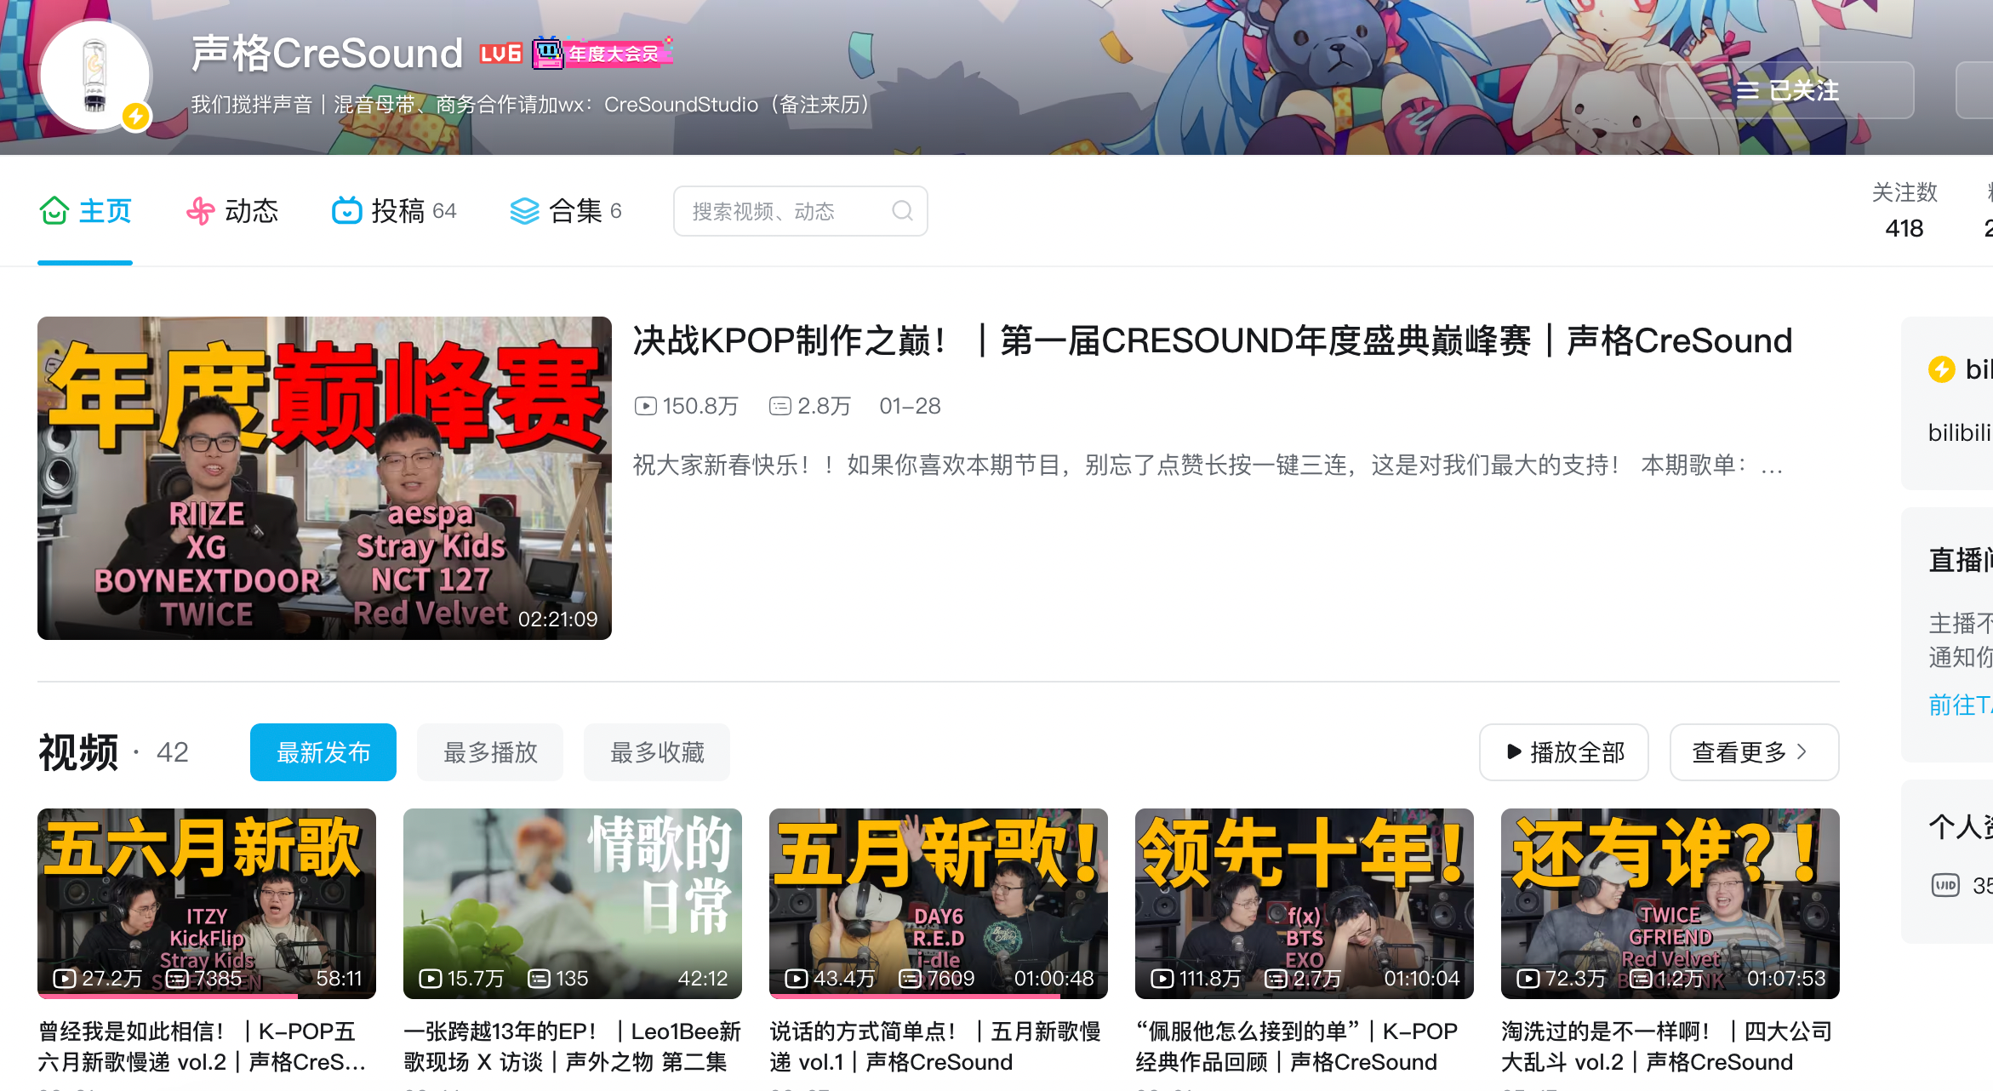Screen dimensions: 1993x1091
Task: Open 说话的方式简单点 video title link
Action: pos(936,1047)
